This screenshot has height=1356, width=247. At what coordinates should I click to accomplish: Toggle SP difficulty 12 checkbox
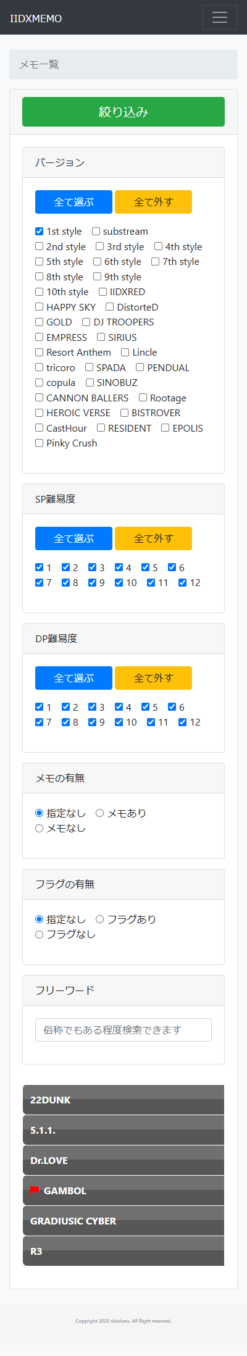pos(182,583)
